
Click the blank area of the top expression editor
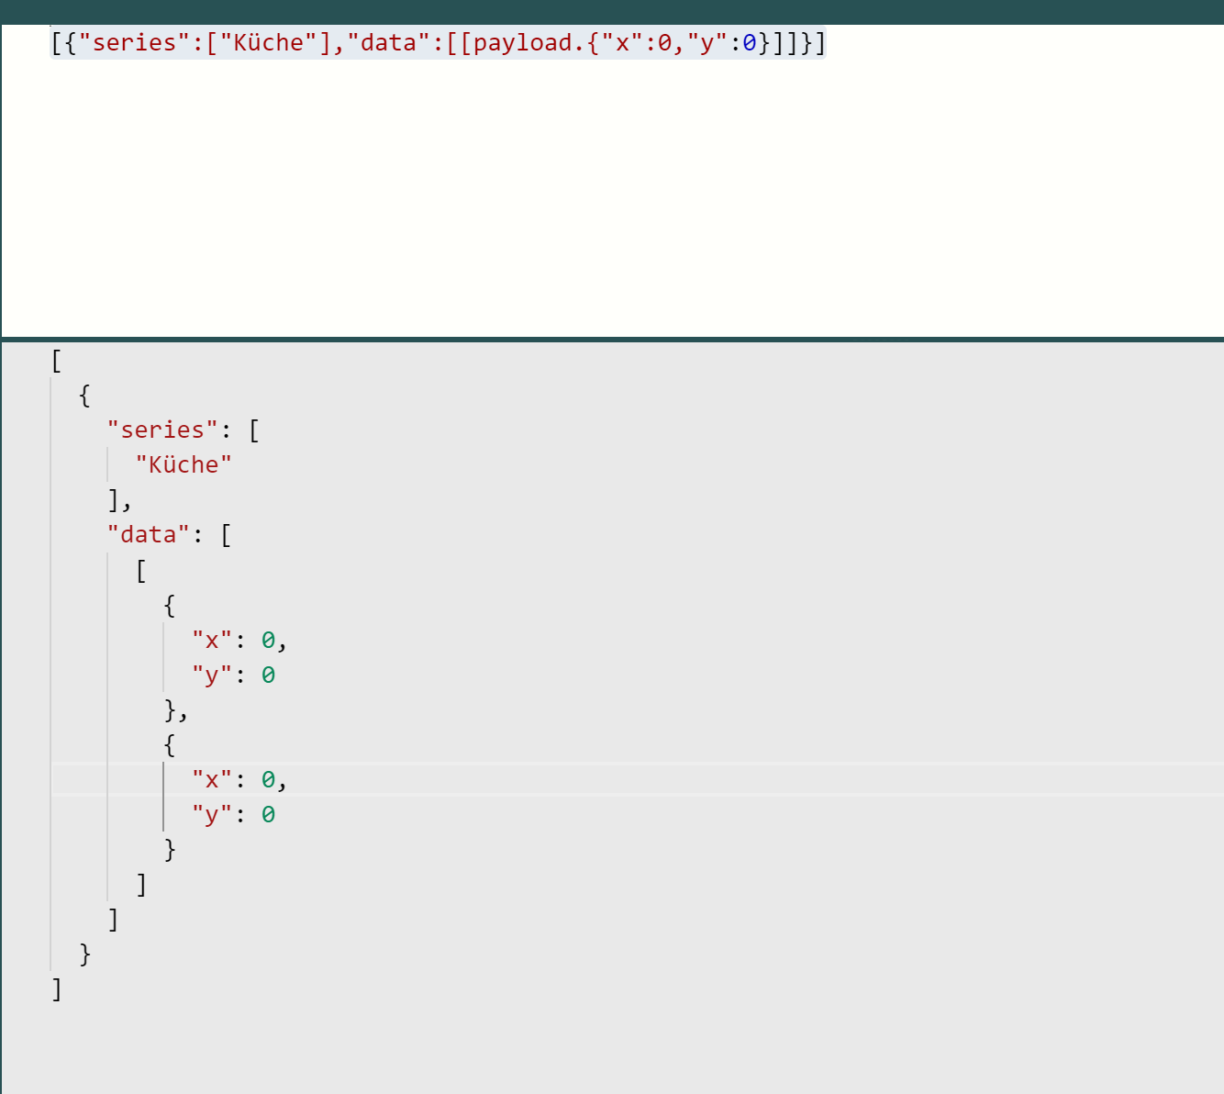[x=612, y=197]
